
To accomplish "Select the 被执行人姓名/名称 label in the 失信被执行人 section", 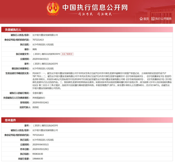I will point(21,35).
